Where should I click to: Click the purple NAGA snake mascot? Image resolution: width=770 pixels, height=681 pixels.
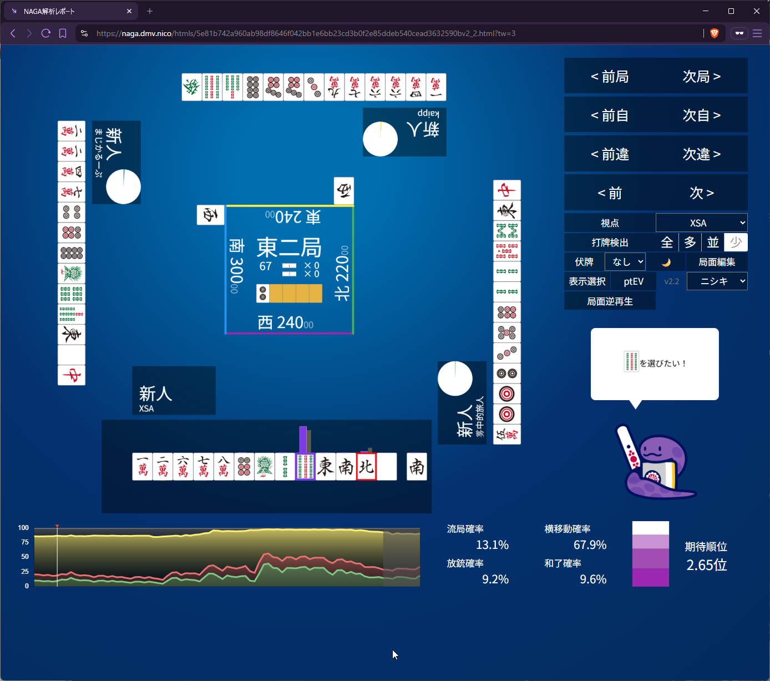(x=656, y=463)
